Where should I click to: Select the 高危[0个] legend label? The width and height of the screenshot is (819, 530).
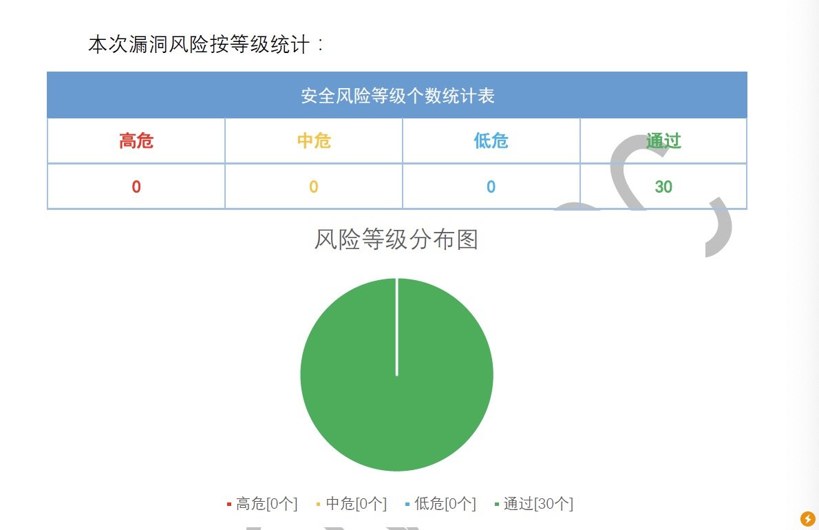[x=266, y=504]
